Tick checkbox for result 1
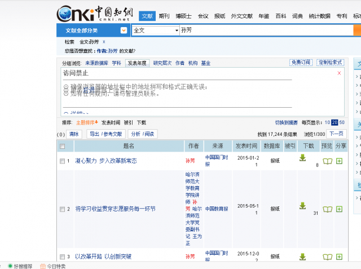 [x=62, y=161]
